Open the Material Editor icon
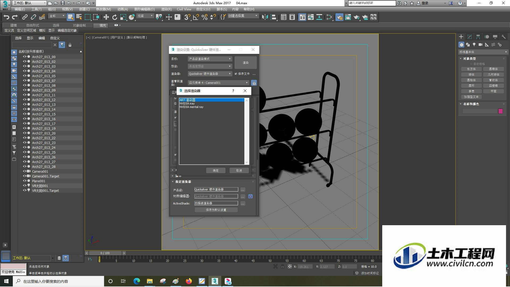This screenshot has width=510, height=287. pyautogui.click(x=329, y=17)
